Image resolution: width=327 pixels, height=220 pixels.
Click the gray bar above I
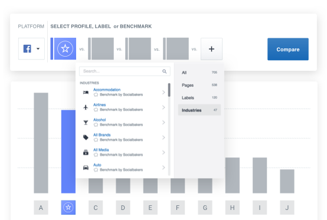pos(260,175)
